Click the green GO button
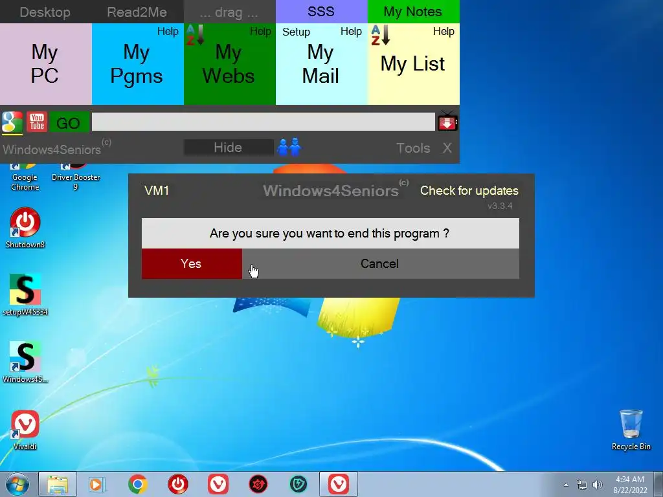The width and height of the screenshot is (663, 497). pos(69,123)
